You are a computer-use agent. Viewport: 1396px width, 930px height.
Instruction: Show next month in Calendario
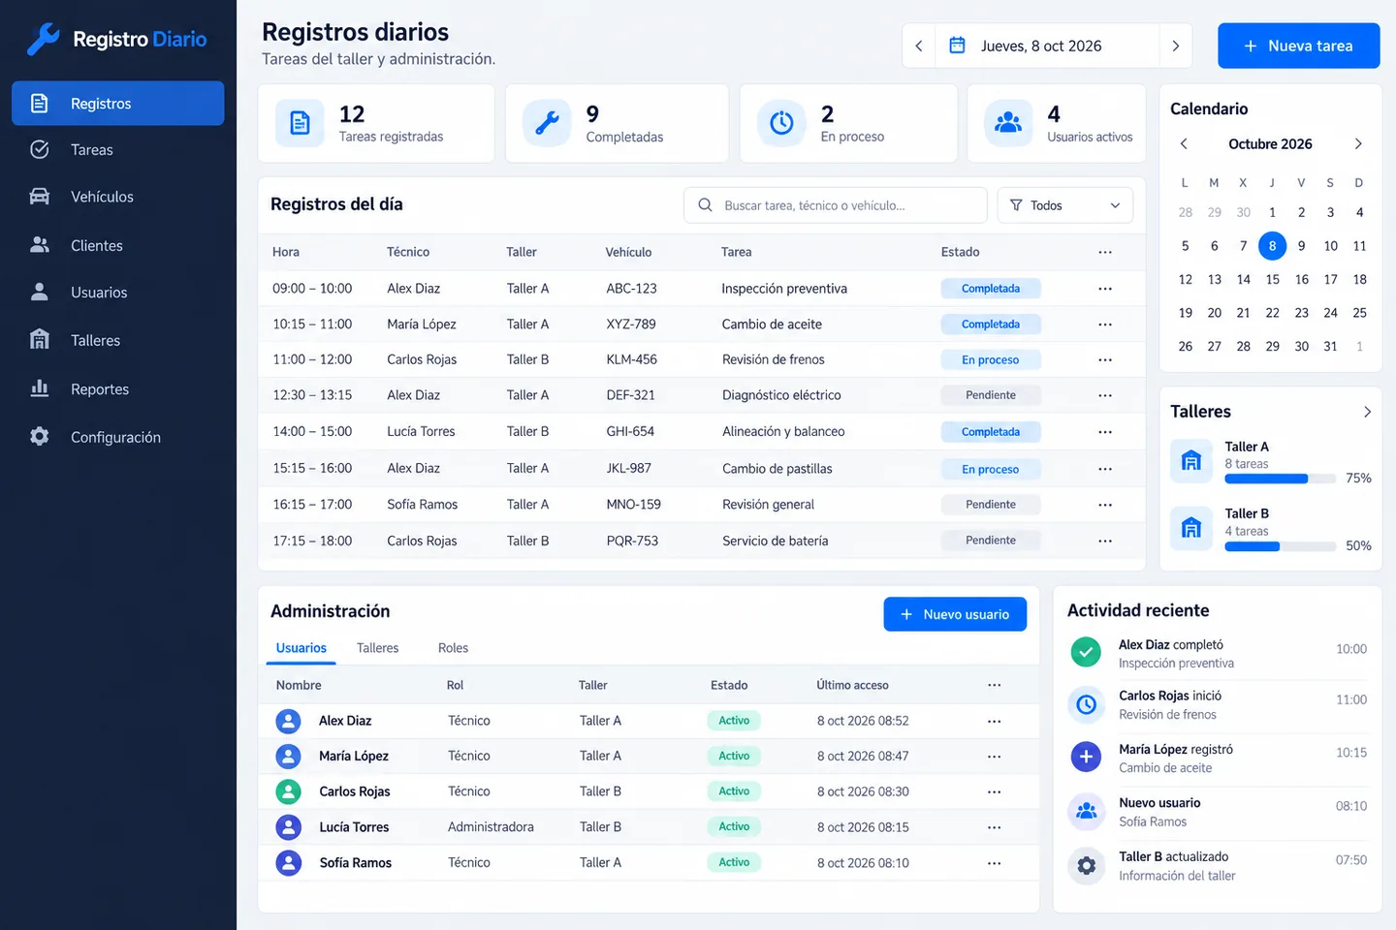coord(1358,144)
